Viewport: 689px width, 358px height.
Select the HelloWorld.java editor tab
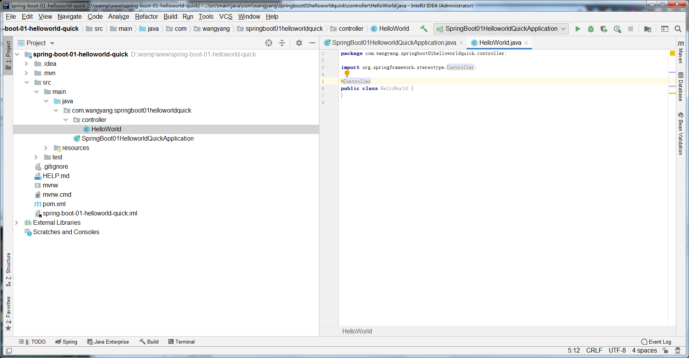[x=500, y=43]
